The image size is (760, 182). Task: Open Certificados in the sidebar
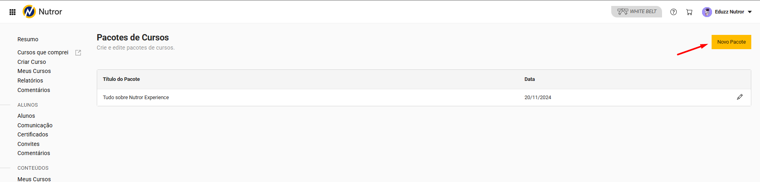click(33, 134)
